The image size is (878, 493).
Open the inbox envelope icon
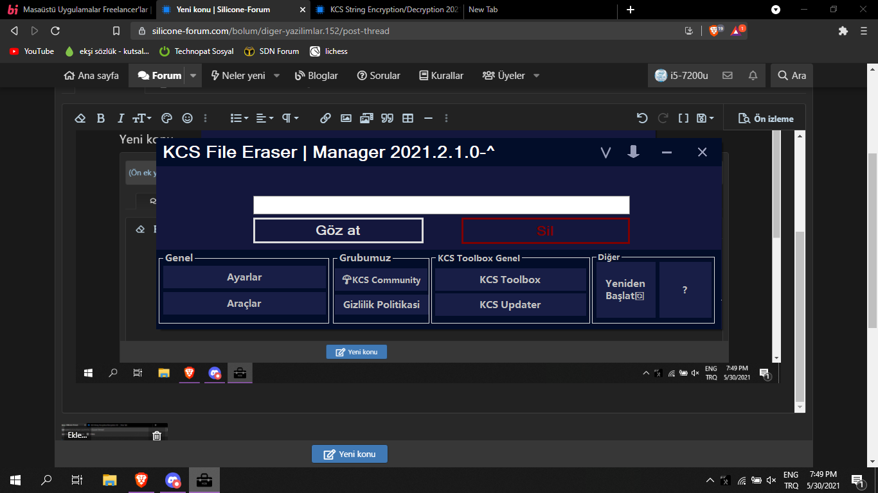pos(728,76)
